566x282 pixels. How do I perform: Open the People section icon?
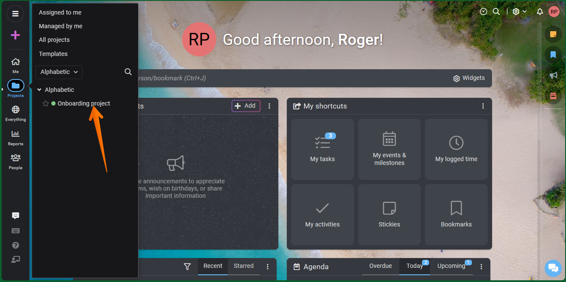(x=15, y=161)
